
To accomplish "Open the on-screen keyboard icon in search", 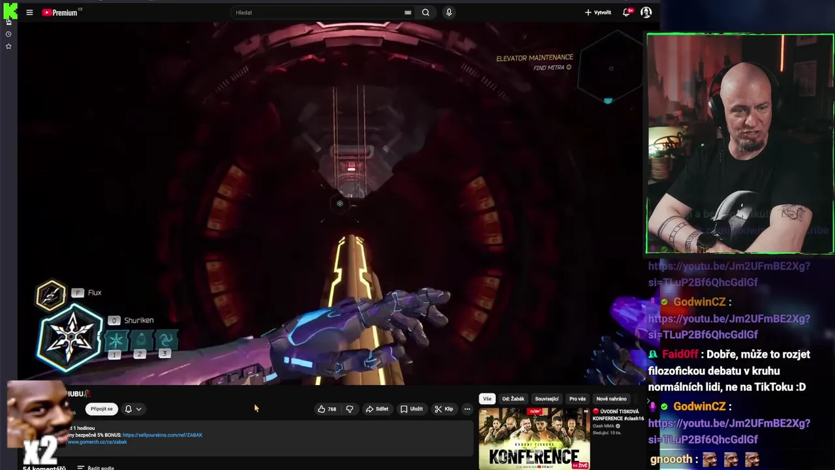I will point(408,12).
